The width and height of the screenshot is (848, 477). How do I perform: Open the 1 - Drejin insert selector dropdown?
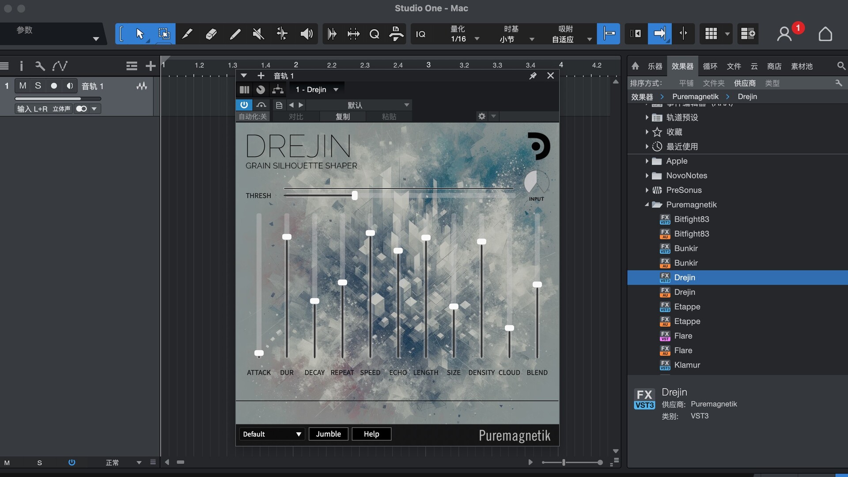[316, 90]
